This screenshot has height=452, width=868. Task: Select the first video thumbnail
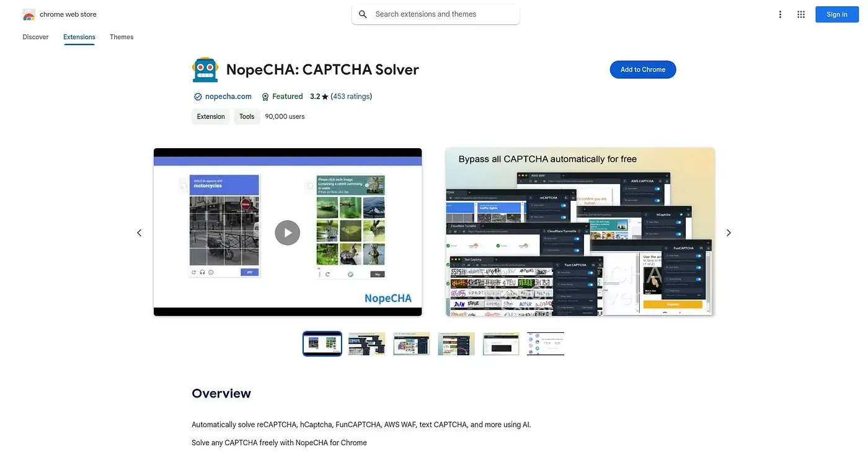coord(322,343)
